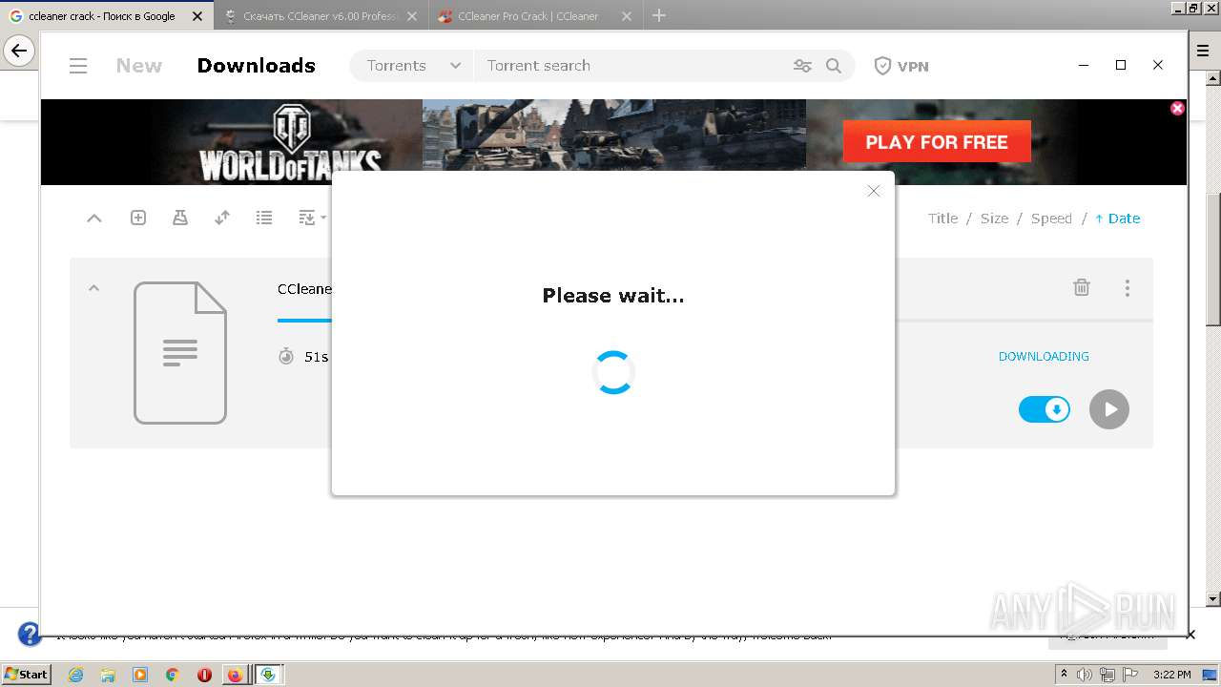This screenshot has width=1221, height=687.
Task: Sort downloads by Size
Action: pos(994,219)
